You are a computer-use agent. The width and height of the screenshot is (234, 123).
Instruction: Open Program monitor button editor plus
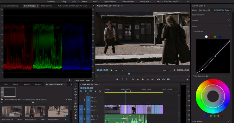pyautogui.click(x=188, y=79)
